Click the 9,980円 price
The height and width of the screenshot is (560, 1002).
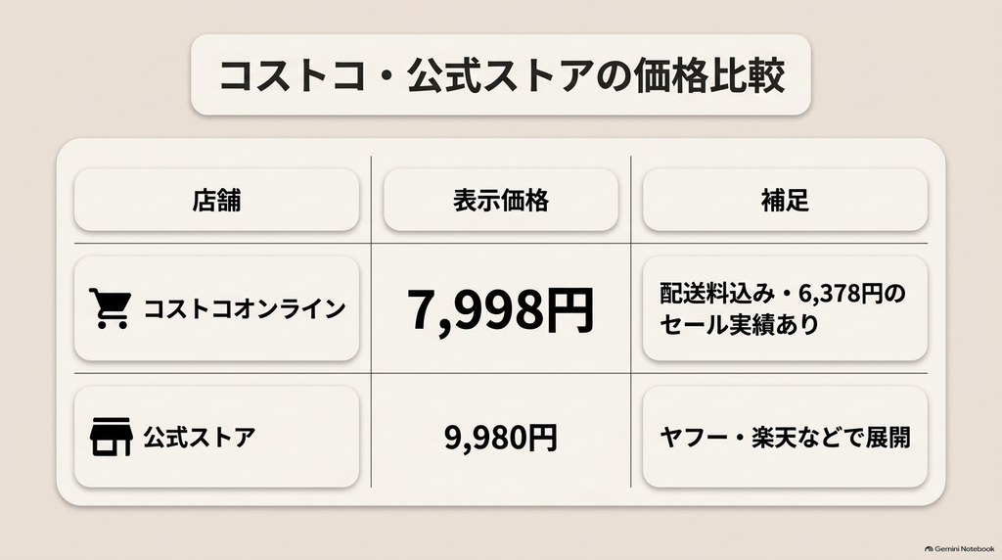click(x=501, y=438)
